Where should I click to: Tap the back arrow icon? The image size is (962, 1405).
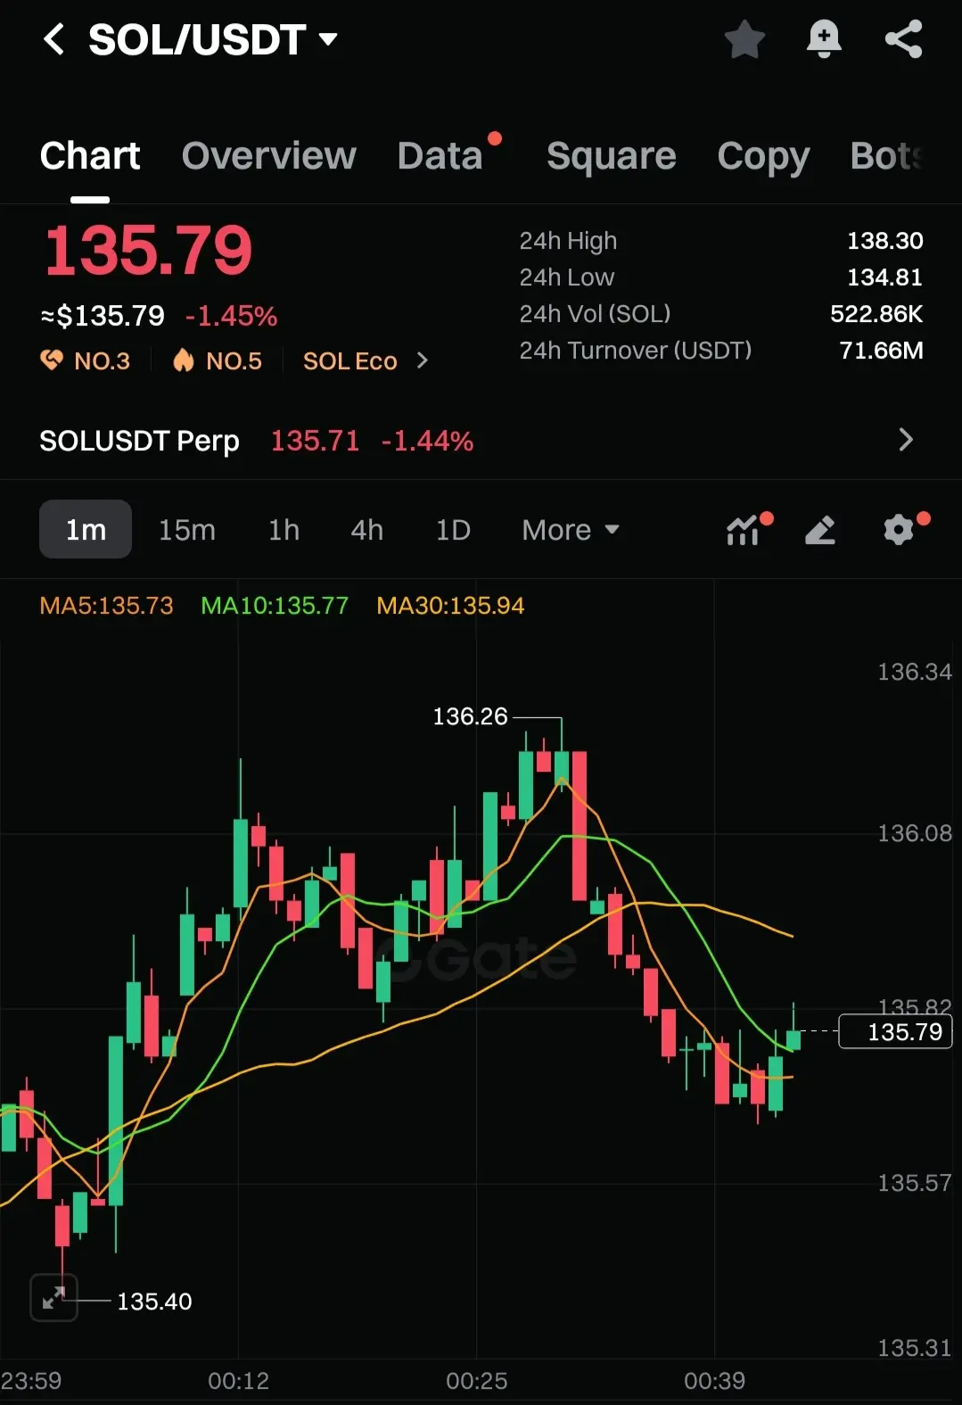coord(54,39)
